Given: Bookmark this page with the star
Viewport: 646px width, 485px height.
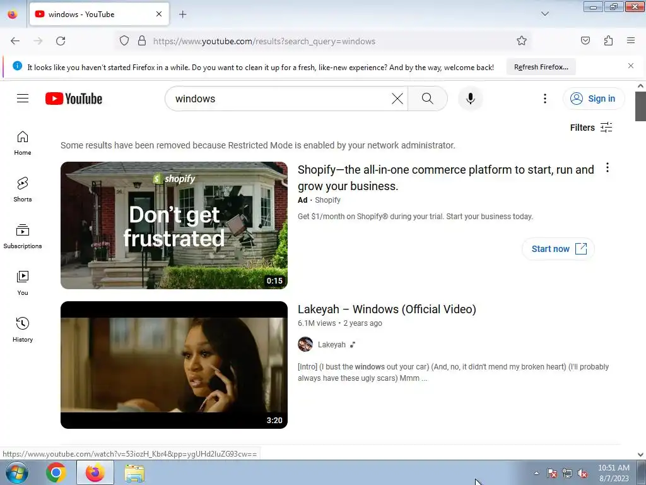Looking at the screenshot, I should pyautogui.click(x=522, y=41).
